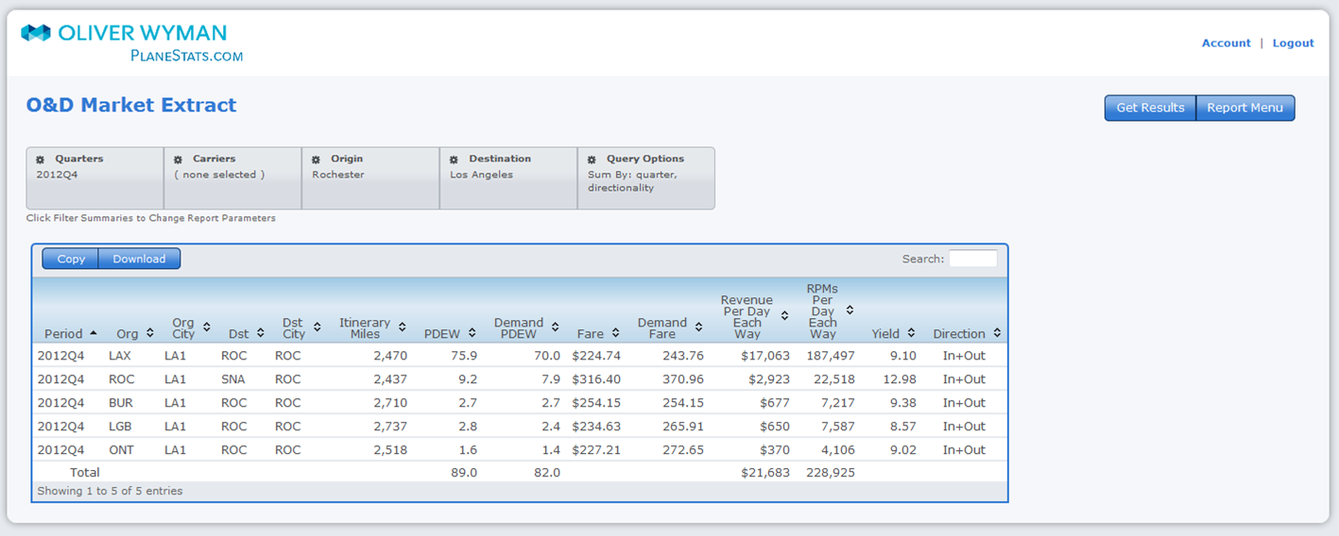Click the $17,063 revenue value
The width and height of the screenshot is (1339, 536).
coord(765,356)
